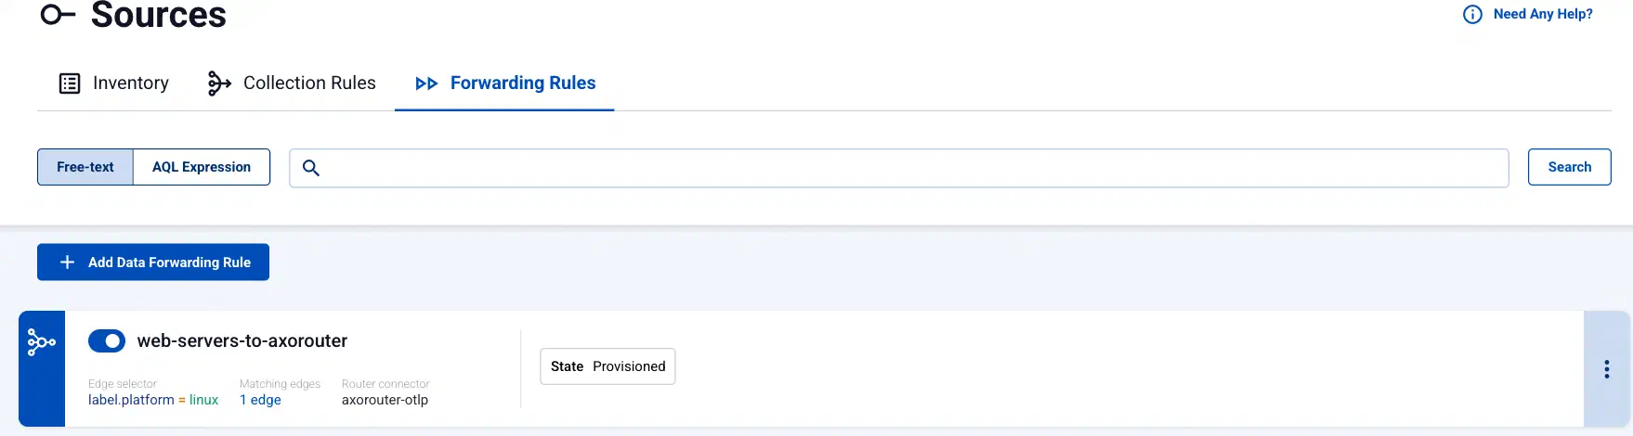The image size is (1633, 436).
Task: Click Add Data Forwarding Rule button
Action: (153, 263)
